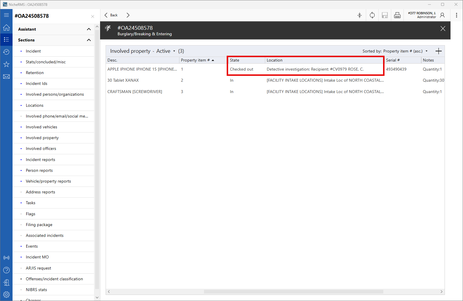Click the help question mark icon
The width and height of the screenshot is (463, 301).
(x=6, y=270)
